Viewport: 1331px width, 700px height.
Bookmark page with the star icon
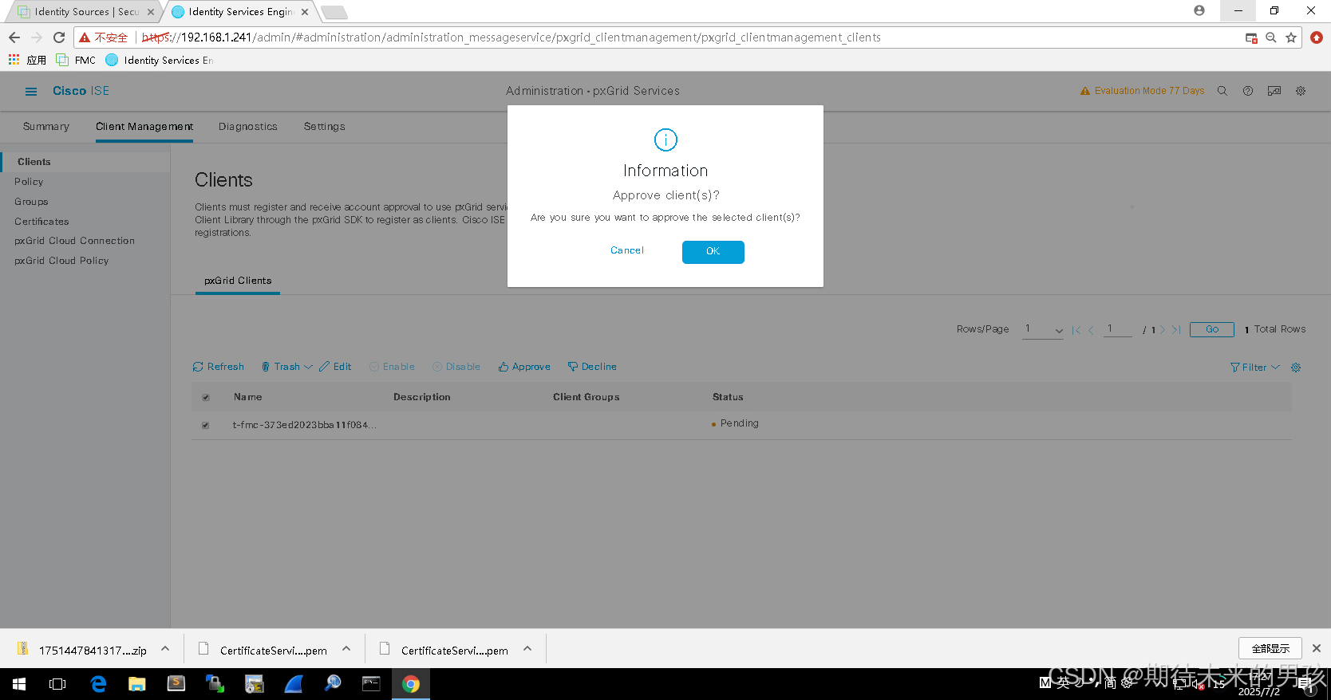1291,37
